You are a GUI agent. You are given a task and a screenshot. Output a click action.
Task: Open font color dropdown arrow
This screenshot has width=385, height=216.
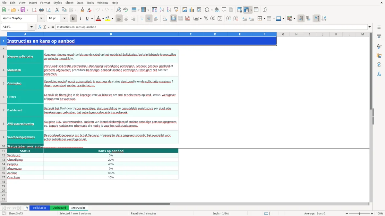(104, 19)
